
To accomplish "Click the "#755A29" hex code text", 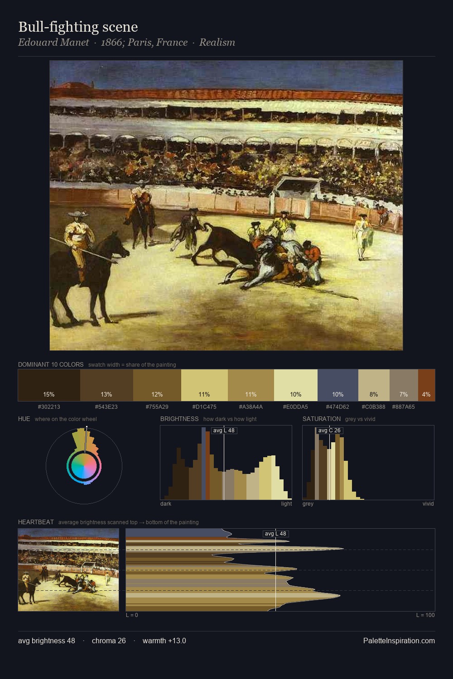I will point(157,406).
